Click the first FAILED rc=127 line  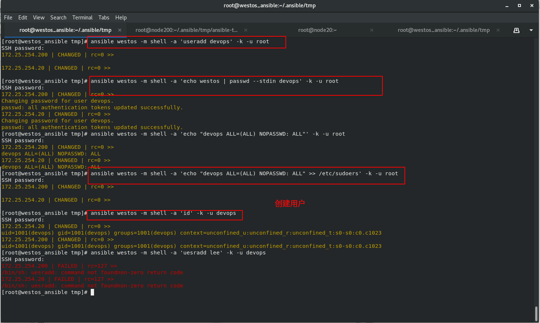(x=59, y=266)
